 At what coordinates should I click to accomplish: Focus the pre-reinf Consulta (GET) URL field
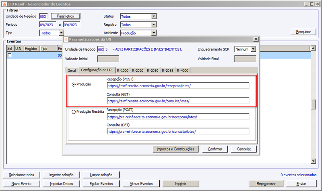click(178, 132)
